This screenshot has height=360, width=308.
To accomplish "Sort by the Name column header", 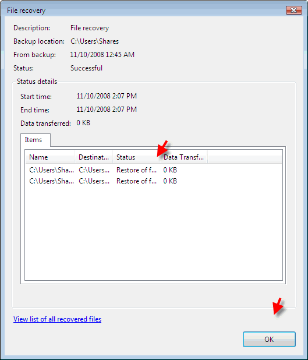I will 50,157.
